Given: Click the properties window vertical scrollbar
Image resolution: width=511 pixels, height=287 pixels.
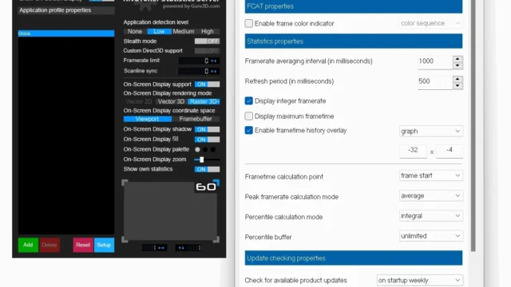Looking at the screenshot, I should coord(473,125).
